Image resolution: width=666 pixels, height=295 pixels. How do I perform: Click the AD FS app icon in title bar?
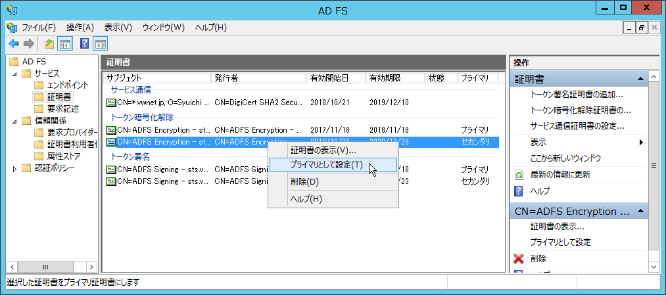pos(12,11)
